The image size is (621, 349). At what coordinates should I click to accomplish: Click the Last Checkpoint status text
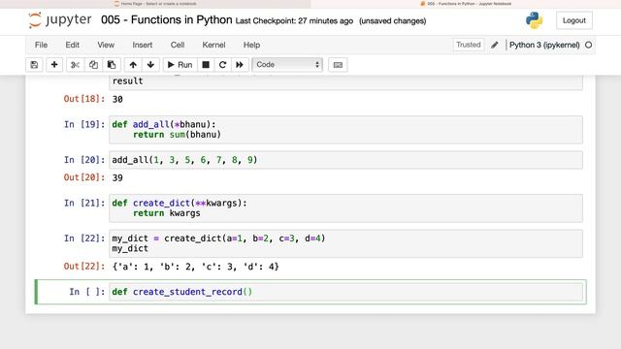[x=294, y=21]
